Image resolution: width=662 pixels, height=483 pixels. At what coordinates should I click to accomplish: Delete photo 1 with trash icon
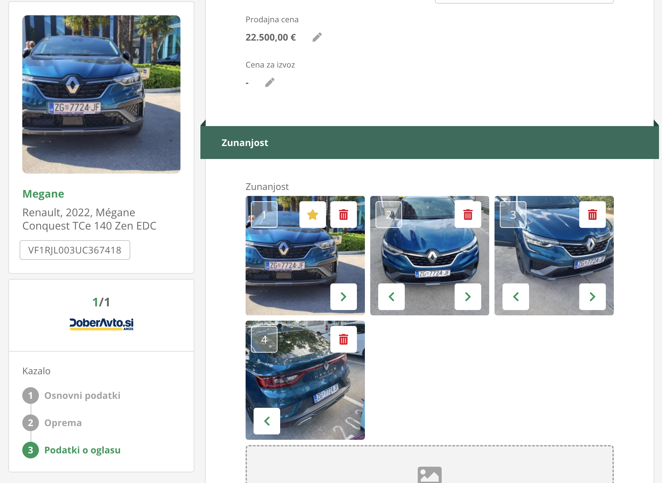344,215
